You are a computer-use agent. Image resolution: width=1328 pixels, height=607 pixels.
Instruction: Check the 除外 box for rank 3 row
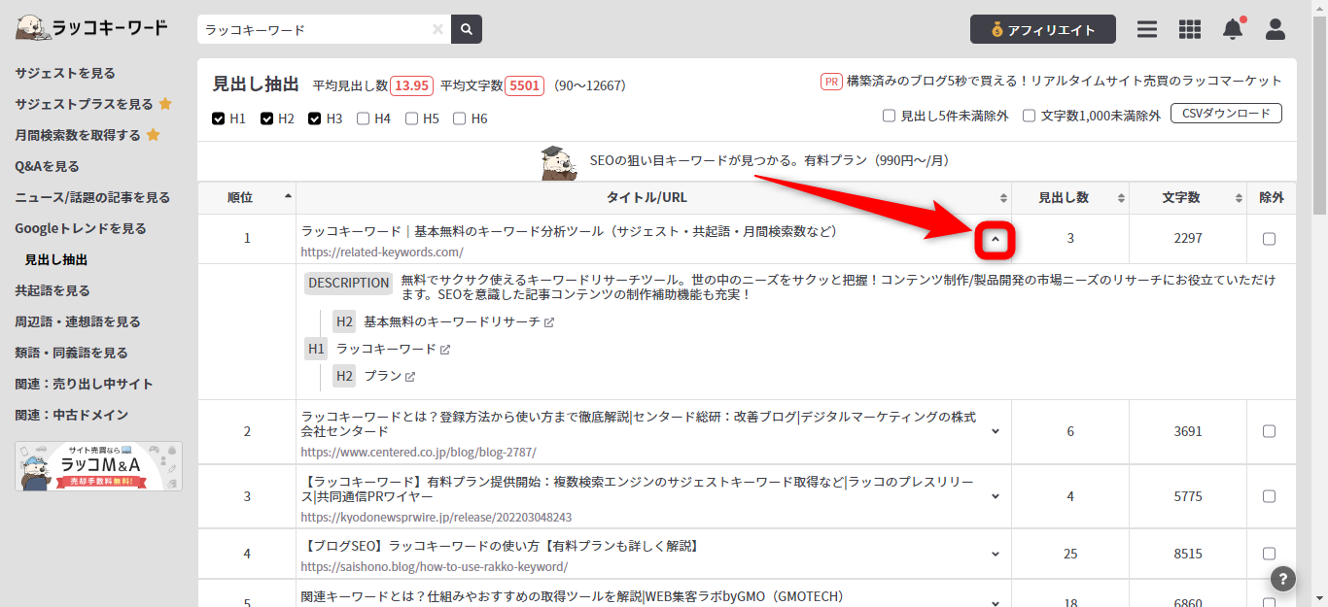(x=1269, y=496)
